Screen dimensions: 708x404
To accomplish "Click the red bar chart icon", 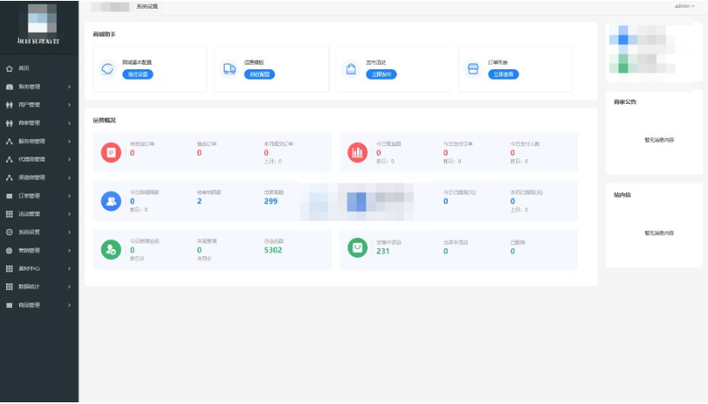I will click(357, 152).
